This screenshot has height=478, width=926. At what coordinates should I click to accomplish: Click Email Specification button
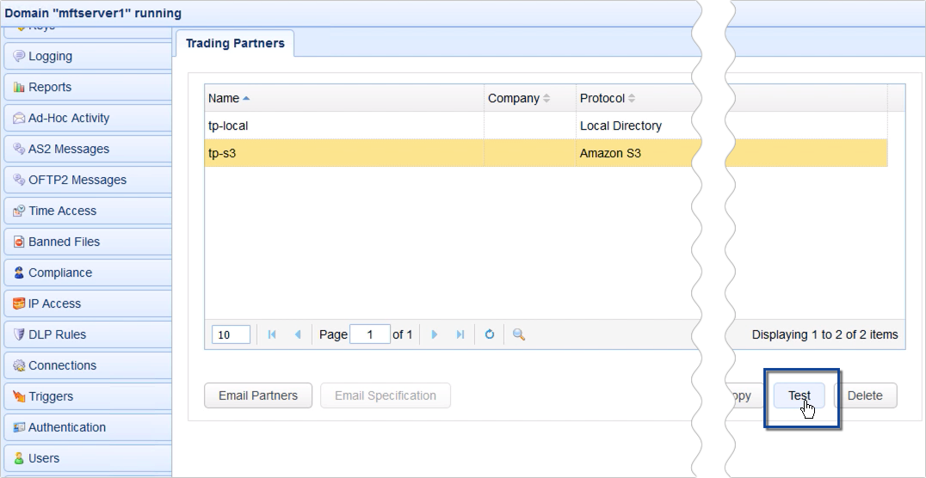(x=386, y=395)
